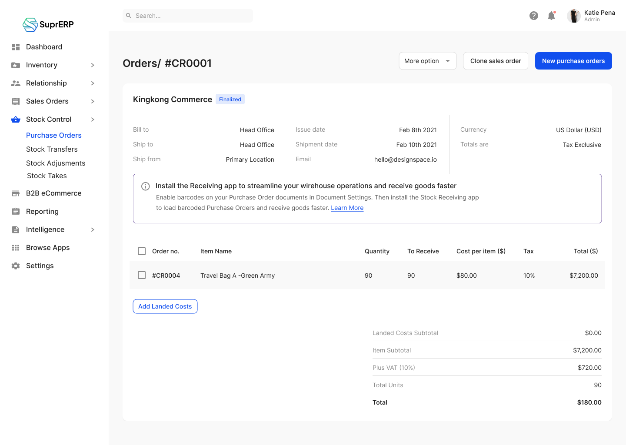Click the help question mark icon
The width and height of the screenshot is (626, 445).
tap(534, 16)
